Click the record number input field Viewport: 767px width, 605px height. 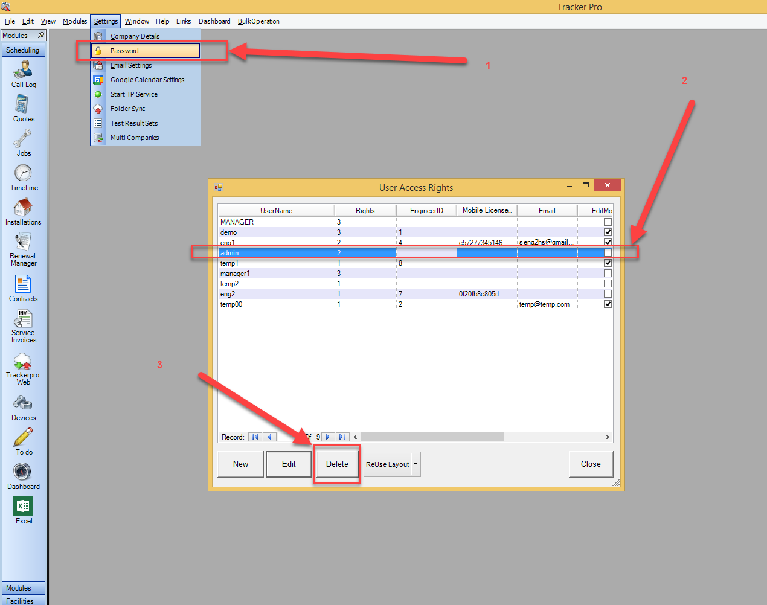click(289, 437)
